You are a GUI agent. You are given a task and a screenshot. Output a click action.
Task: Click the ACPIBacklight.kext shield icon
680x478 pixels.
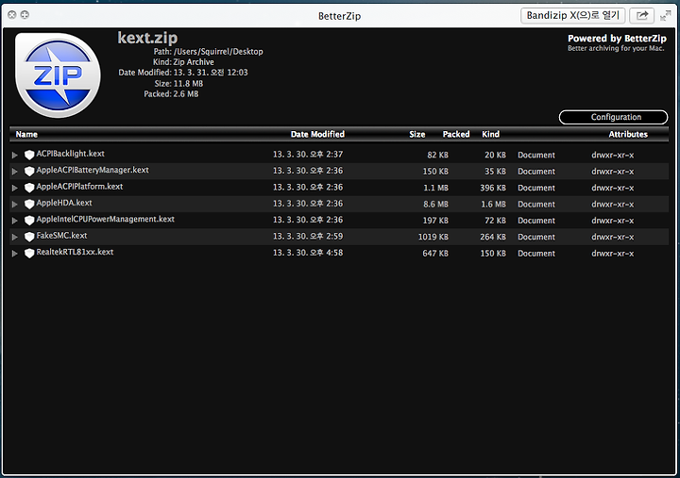click(29, 155)
